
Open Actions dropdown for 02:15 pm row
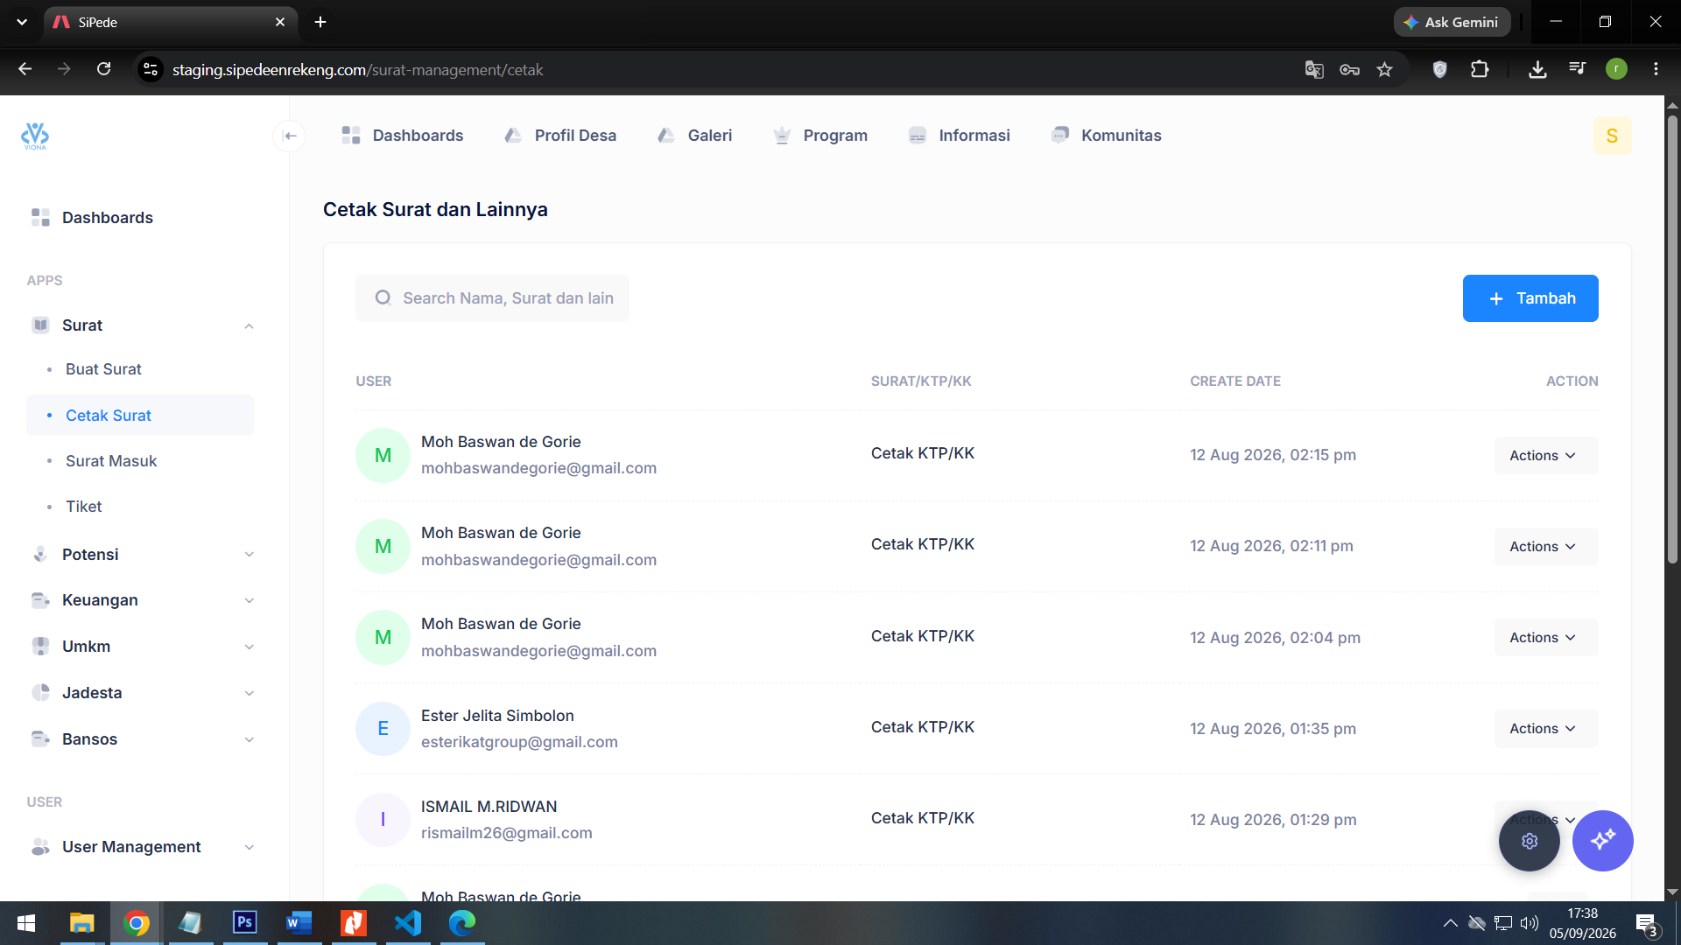tap(1545, 456)
